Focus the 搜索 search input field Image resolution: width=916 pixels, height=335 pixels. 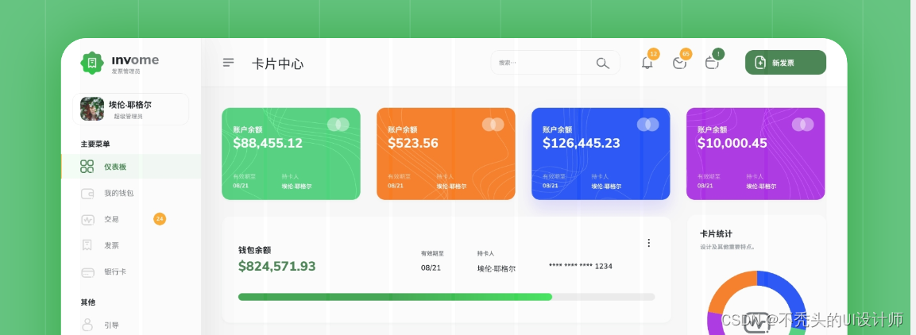(555, 63)
